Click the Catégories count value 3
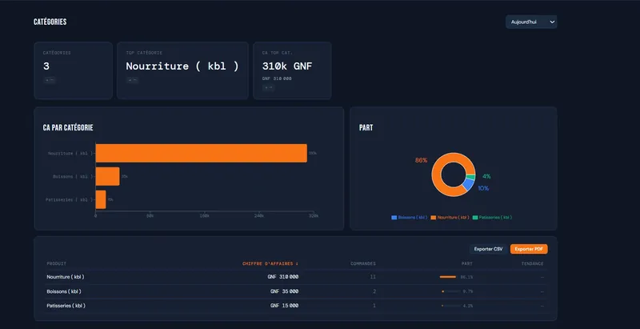This screenshot has height=329, width=640. point(46,66)
